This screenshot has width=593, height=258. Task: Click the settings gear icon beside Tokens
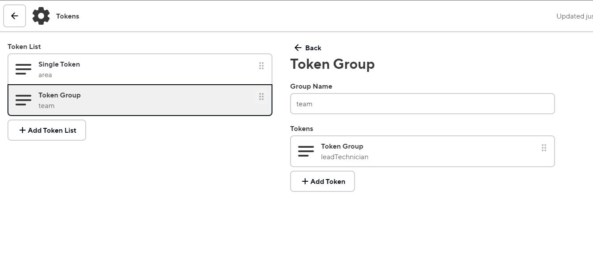click(41, 16)
